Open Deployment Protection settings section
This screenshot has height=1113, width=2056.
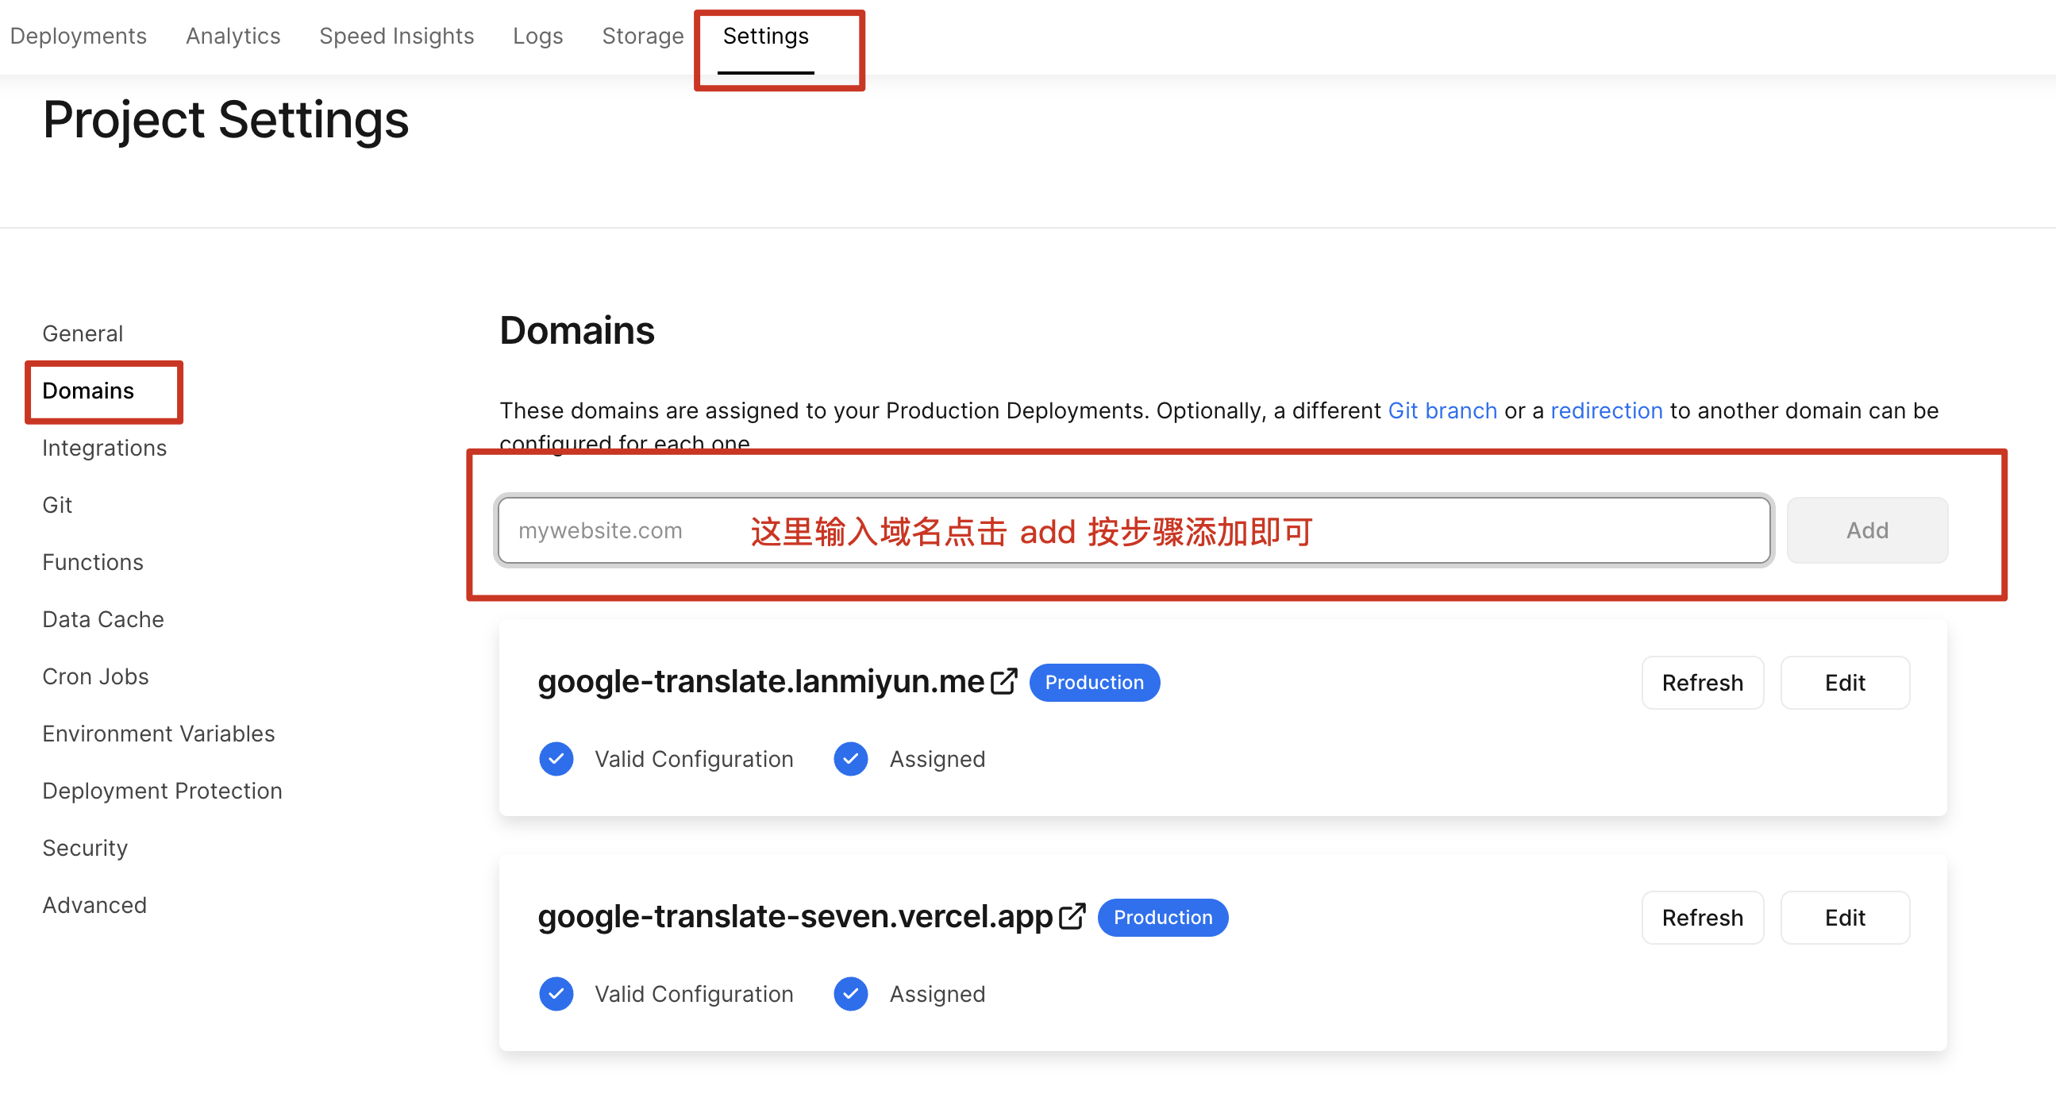click(x=162, y=791)
